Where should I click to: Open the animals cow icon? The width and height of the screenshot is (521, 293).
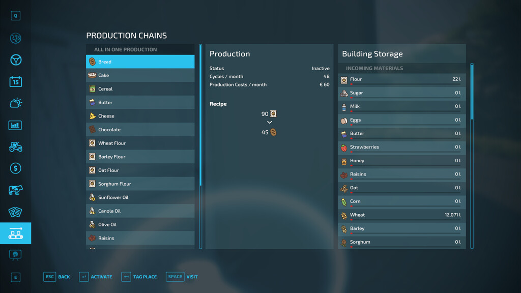15,190
